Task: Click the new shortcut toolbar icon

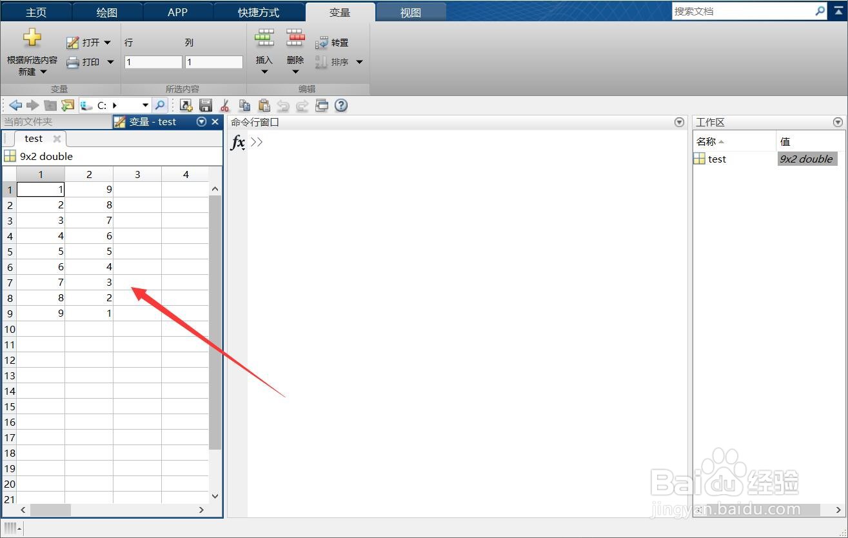Action: pos(186,105)
